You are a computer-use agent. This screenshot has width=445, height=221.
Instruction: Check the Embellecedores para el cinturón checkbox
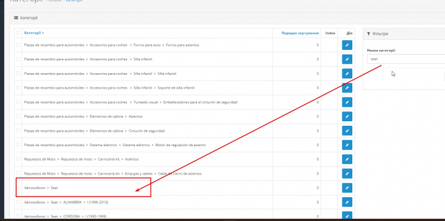18,102
